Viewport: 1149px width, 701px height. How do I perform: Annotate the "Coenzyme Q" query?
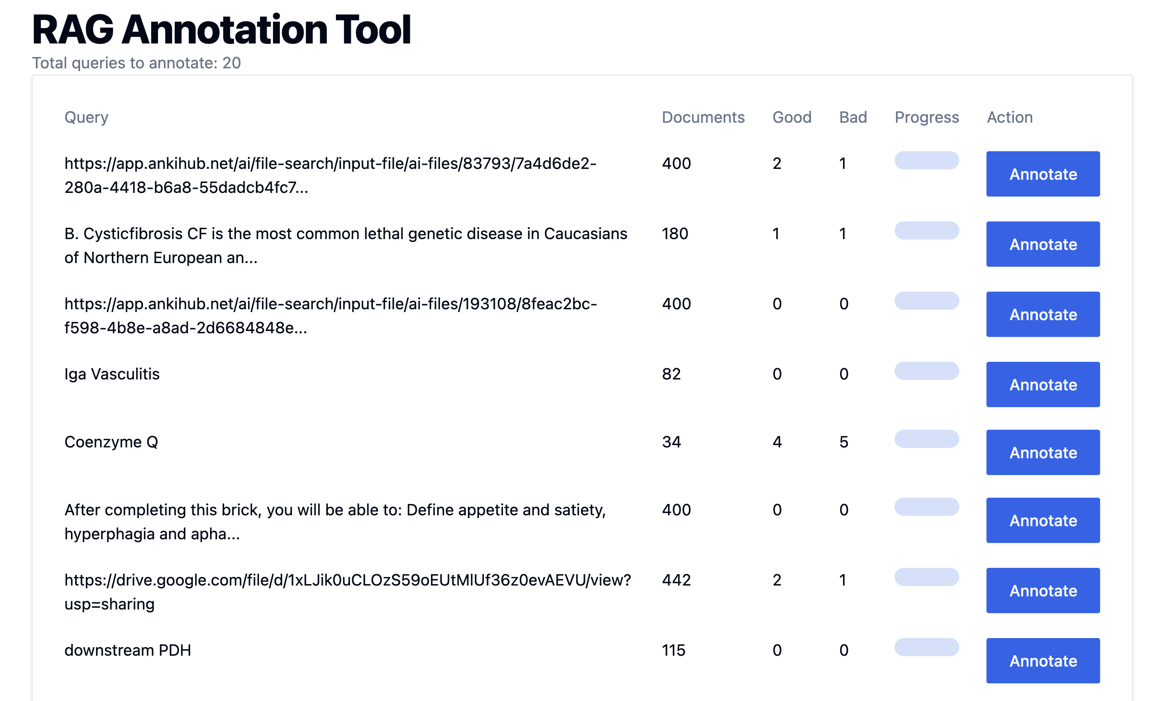1043,452
